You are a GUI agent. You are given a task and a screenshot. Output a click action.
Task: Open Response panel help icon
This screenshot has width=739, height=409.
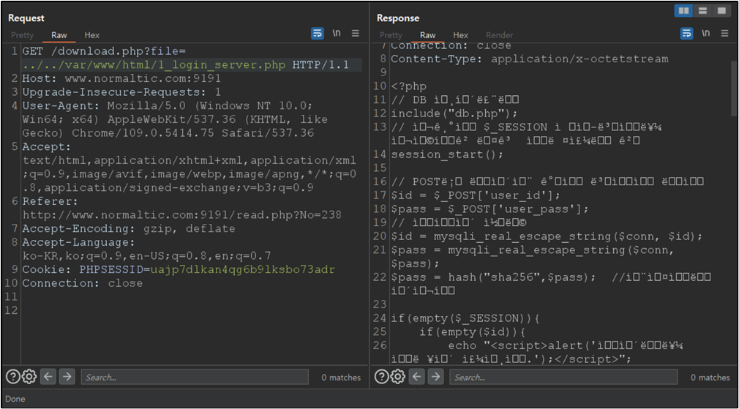point(382,377)
